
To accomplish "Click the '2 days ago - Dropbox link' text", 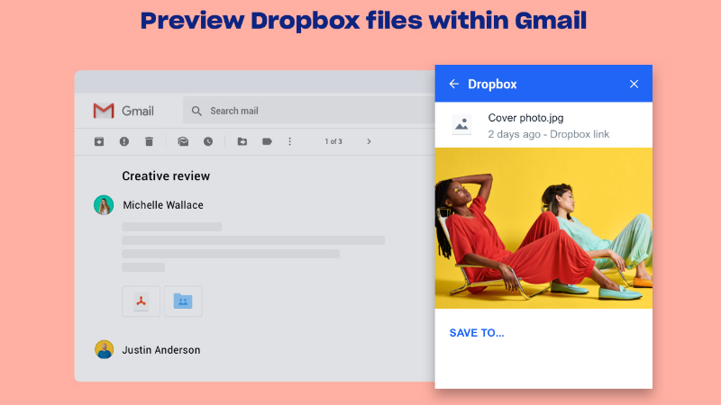I will 549,134.
